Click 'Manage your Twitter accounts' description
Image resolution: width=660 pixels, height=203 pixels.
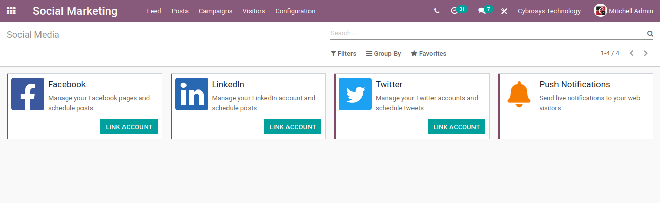[427, 103]
